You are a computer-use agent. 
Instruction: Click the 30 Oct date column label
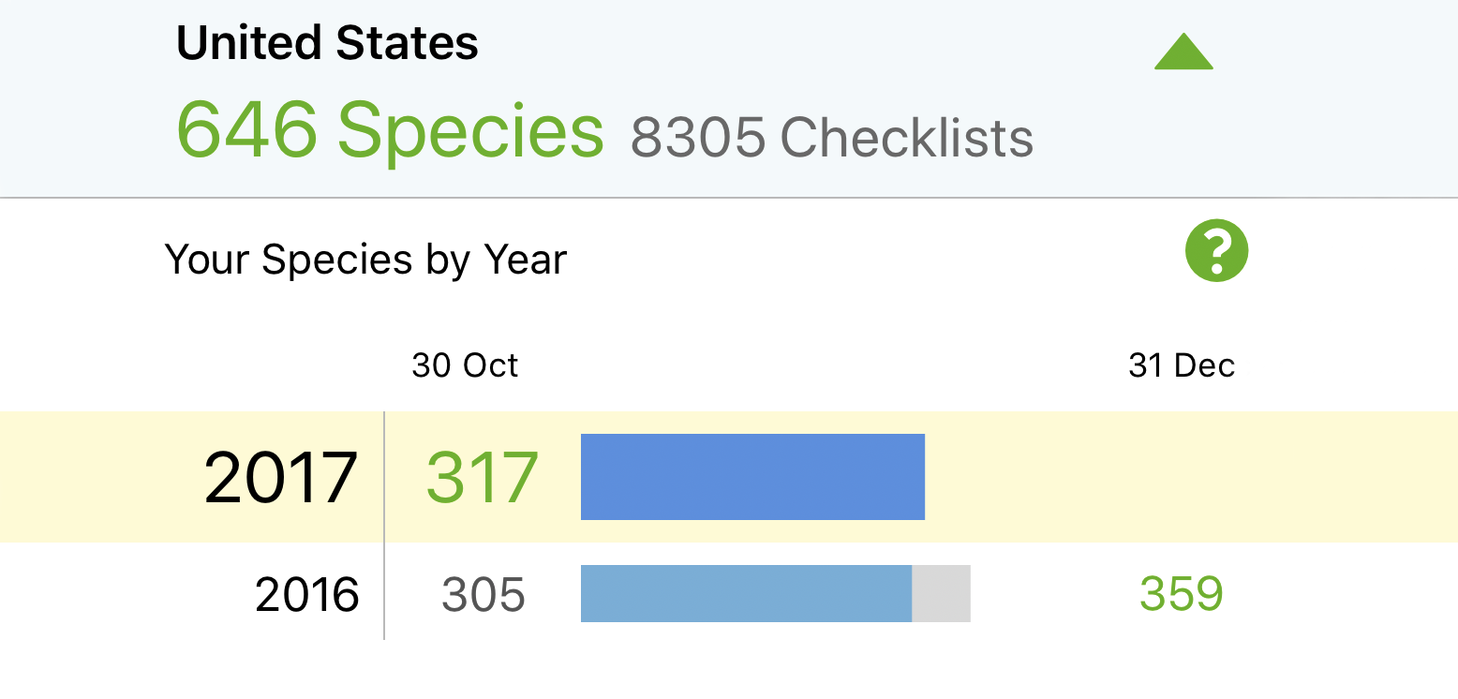[x=467, y=365]
